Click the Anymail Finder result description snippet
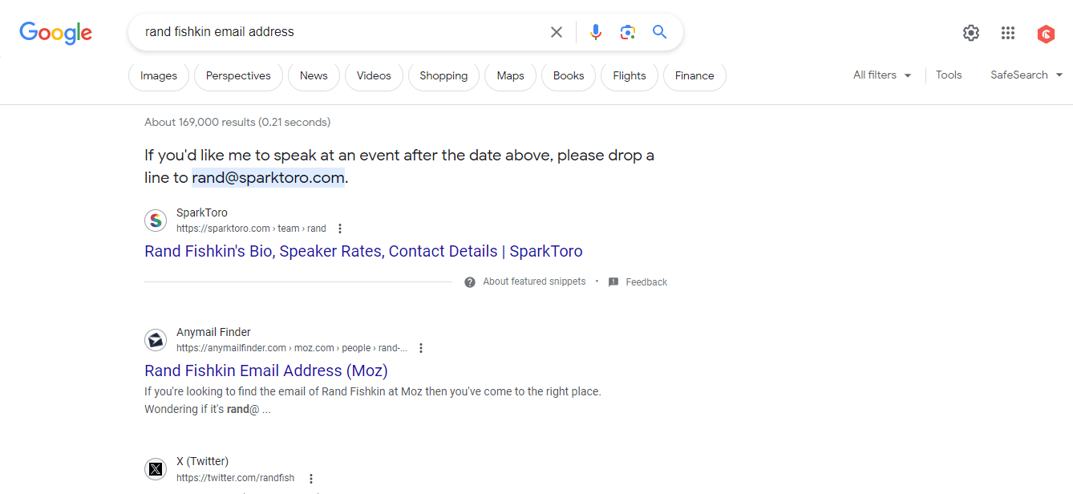This screenshot has width=1073, height=494. [x=373, y=400]
